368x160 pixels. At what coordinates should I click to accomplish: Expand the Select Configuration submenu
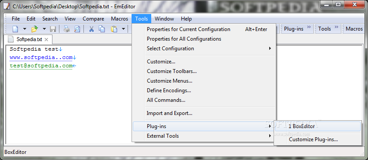pos(204,49)
